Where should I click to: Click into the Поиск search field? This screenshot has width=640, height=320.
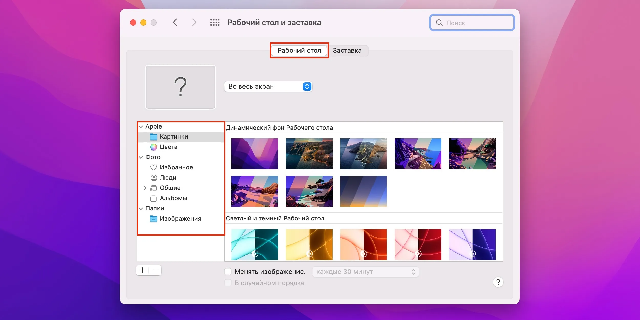(x=472, y=23)
